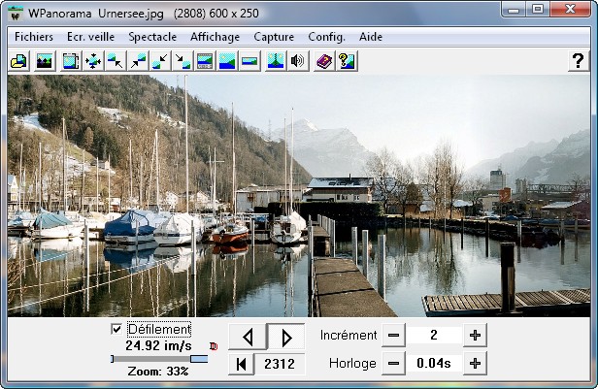The width and height of the screenshot is (598, 389).
Task: Open the Capture menu
Action: pos(274,37)
